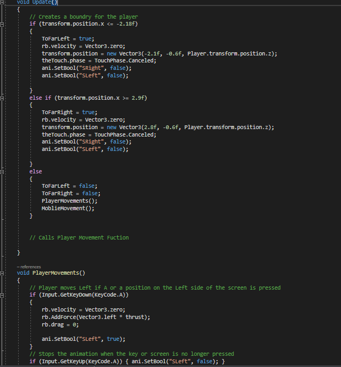Viewport: 341px width, 367px height.
Task: Click new Vector3(-2.1f, -0.6f position line
Action: pyautogui.click(x=159, y=53)
